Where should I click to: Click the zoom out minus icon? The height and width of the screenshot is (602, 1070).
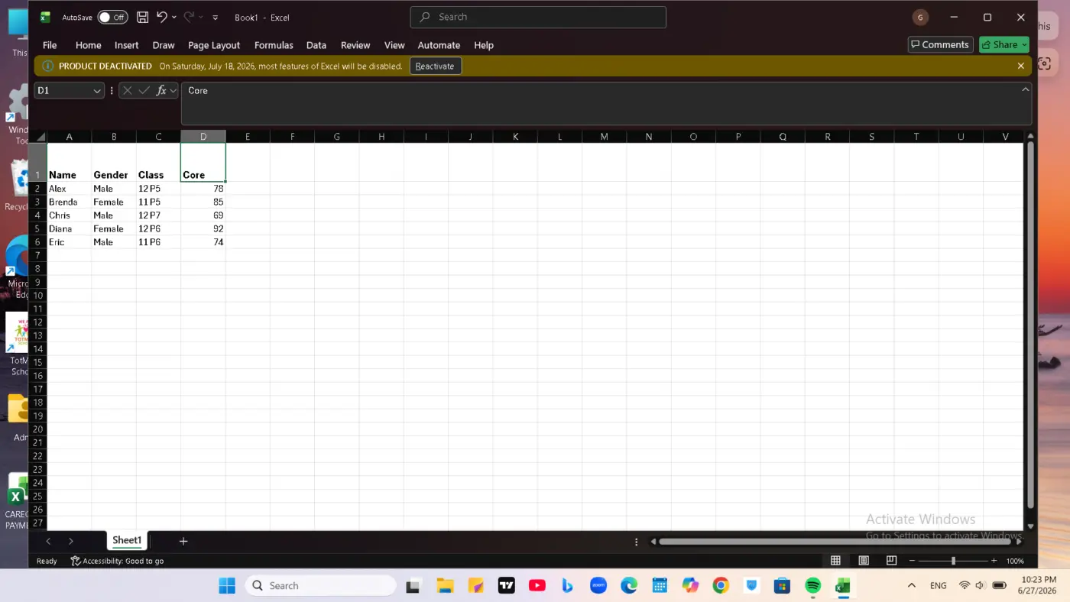[x=912, y=561]
